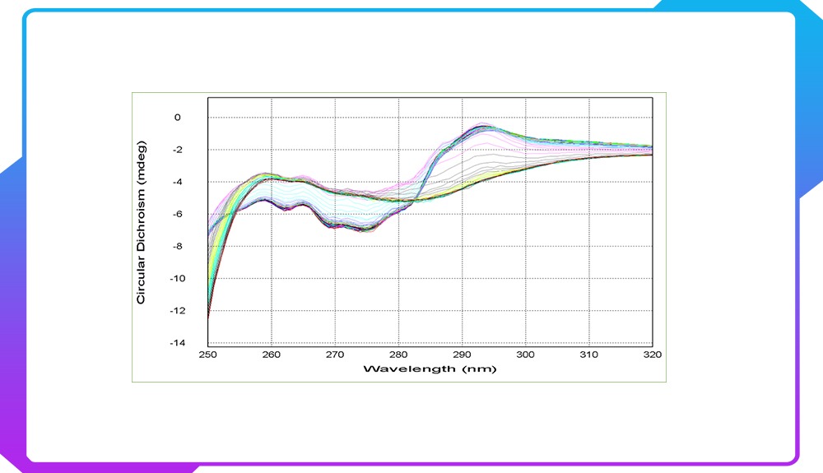Click the 300 wavelength tick label

click(525, 355)
